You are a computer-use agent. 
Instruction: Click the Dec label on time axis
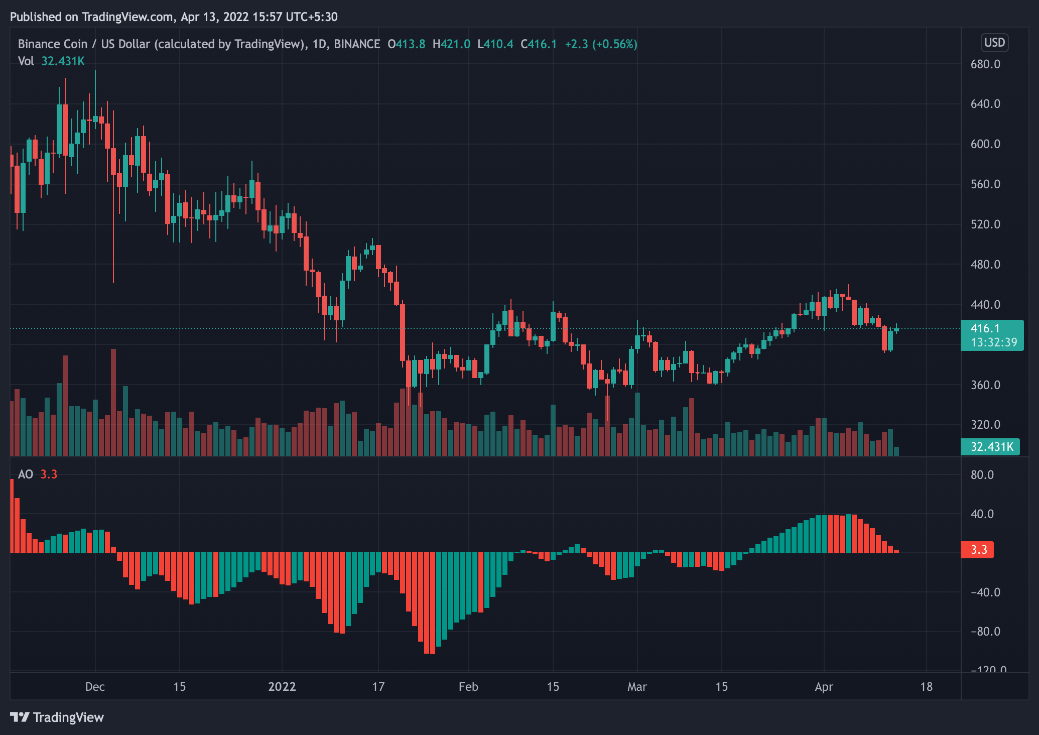tap(95, 686)
